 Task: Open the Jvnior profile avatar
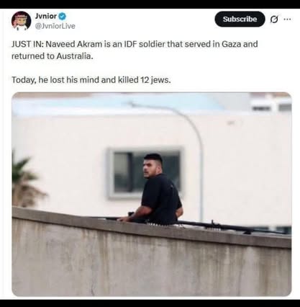click(x=21, y=21)
